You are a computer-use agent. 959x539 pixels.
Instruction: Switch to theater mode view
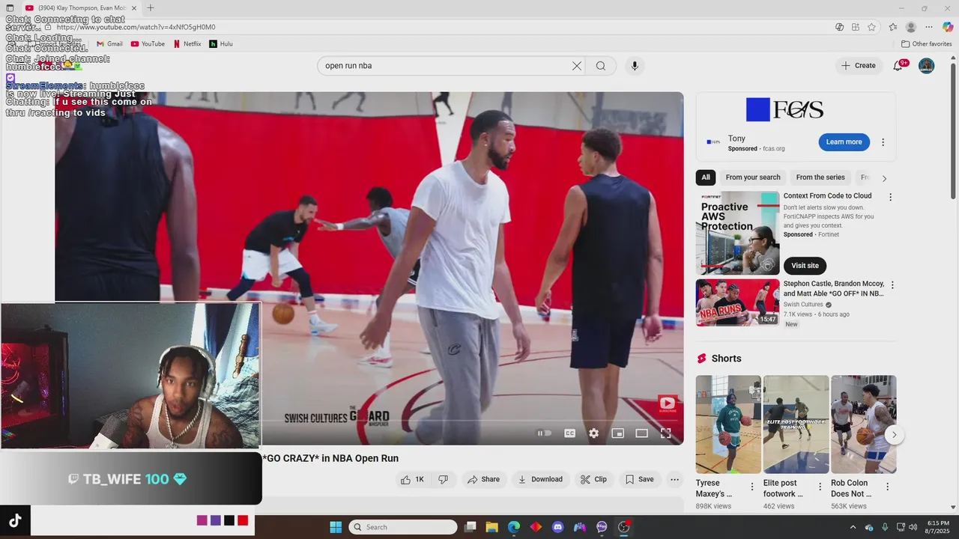642,433
